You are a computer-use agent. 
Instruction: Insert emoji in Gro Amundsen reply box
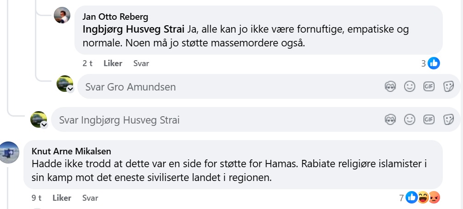tap(410, 86)
